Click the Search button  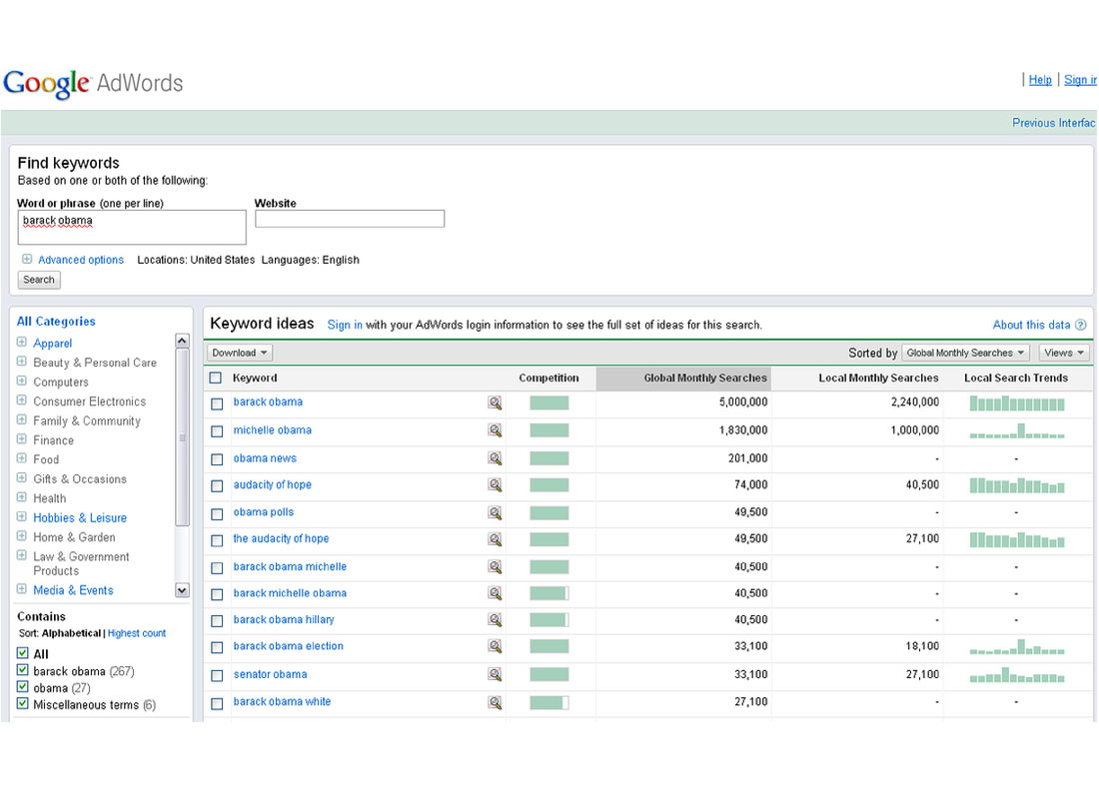point(39,280)
